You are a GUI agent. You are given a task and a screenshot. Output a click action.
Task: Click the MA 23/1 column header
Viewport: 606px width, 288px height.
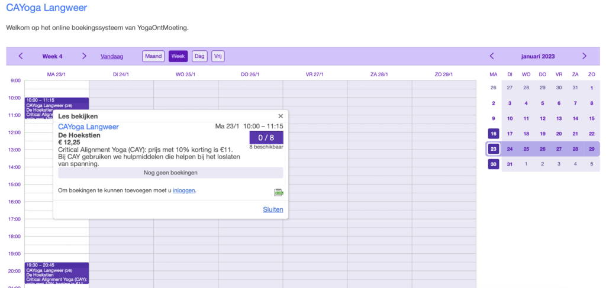(x=56, y=75)
